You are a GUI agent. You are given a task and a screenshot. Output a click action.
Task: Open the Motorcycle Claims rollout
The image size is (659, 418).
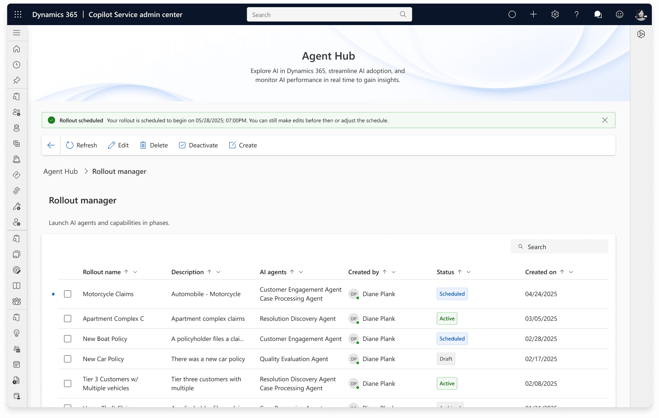tap(108, 294)
